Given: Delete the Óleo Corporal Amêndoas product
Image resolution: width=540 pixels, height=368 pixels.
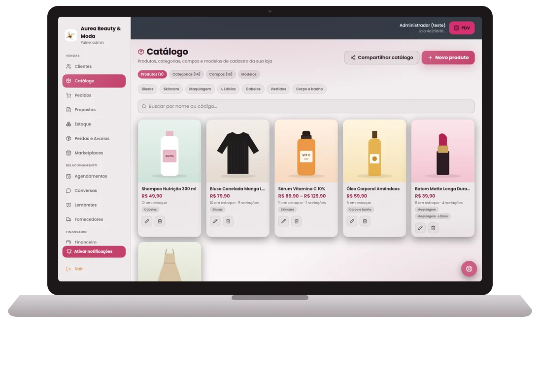Looking at the screenshot, I should coord(365,221).
